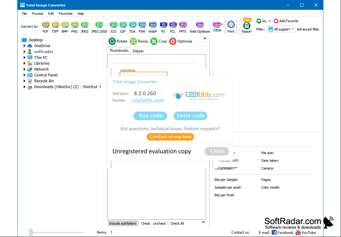Open Web Optimize conversion

click(x=200, y=27)
